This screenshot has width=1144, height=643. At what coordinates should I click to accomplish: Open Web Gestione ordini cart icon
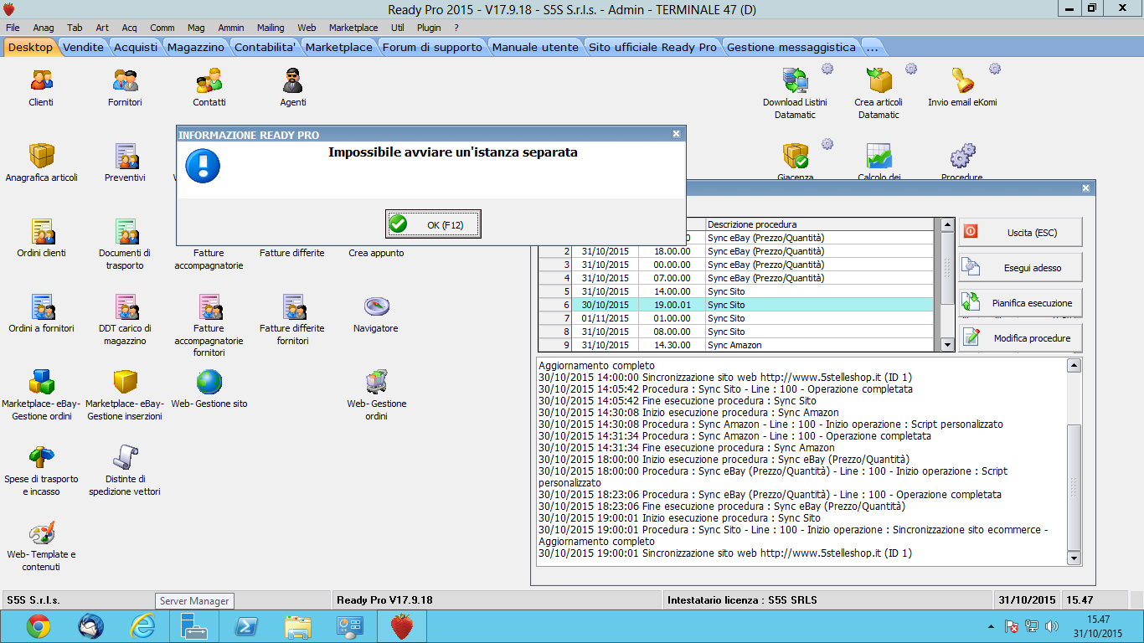[x=376, y=383]
